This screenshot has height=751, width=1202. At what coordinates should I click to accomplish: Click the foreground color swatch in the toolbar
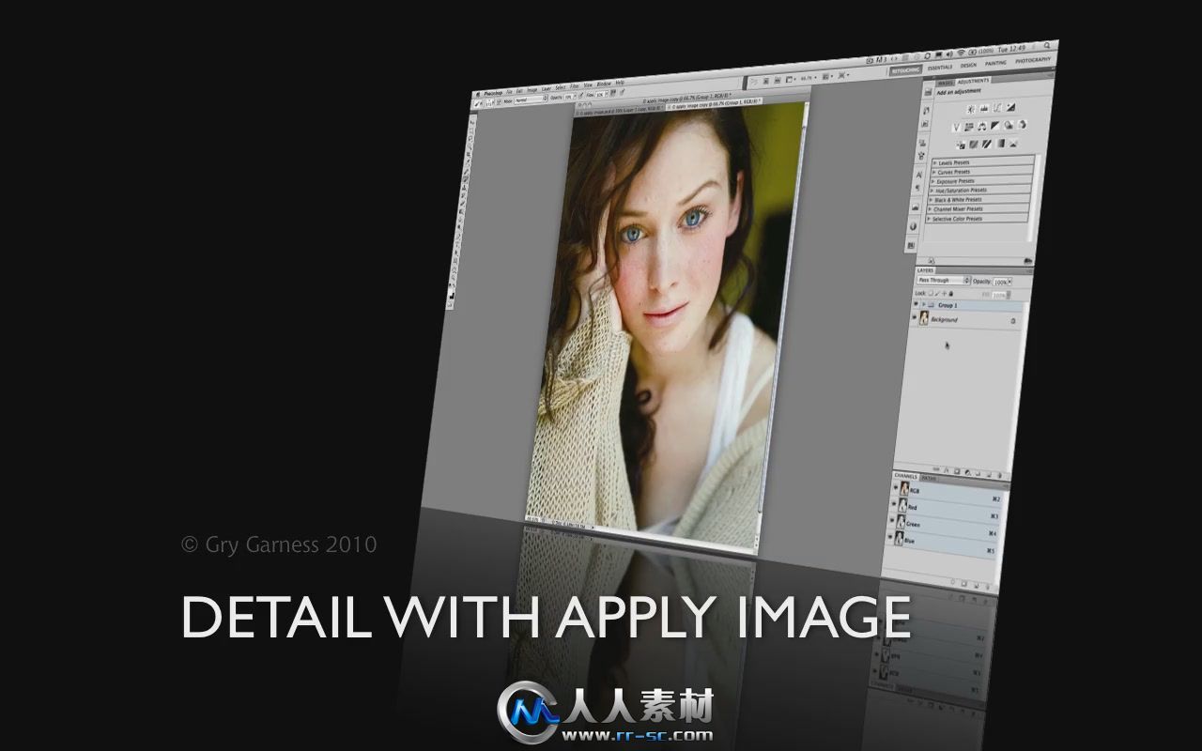(x=450, y=292)
